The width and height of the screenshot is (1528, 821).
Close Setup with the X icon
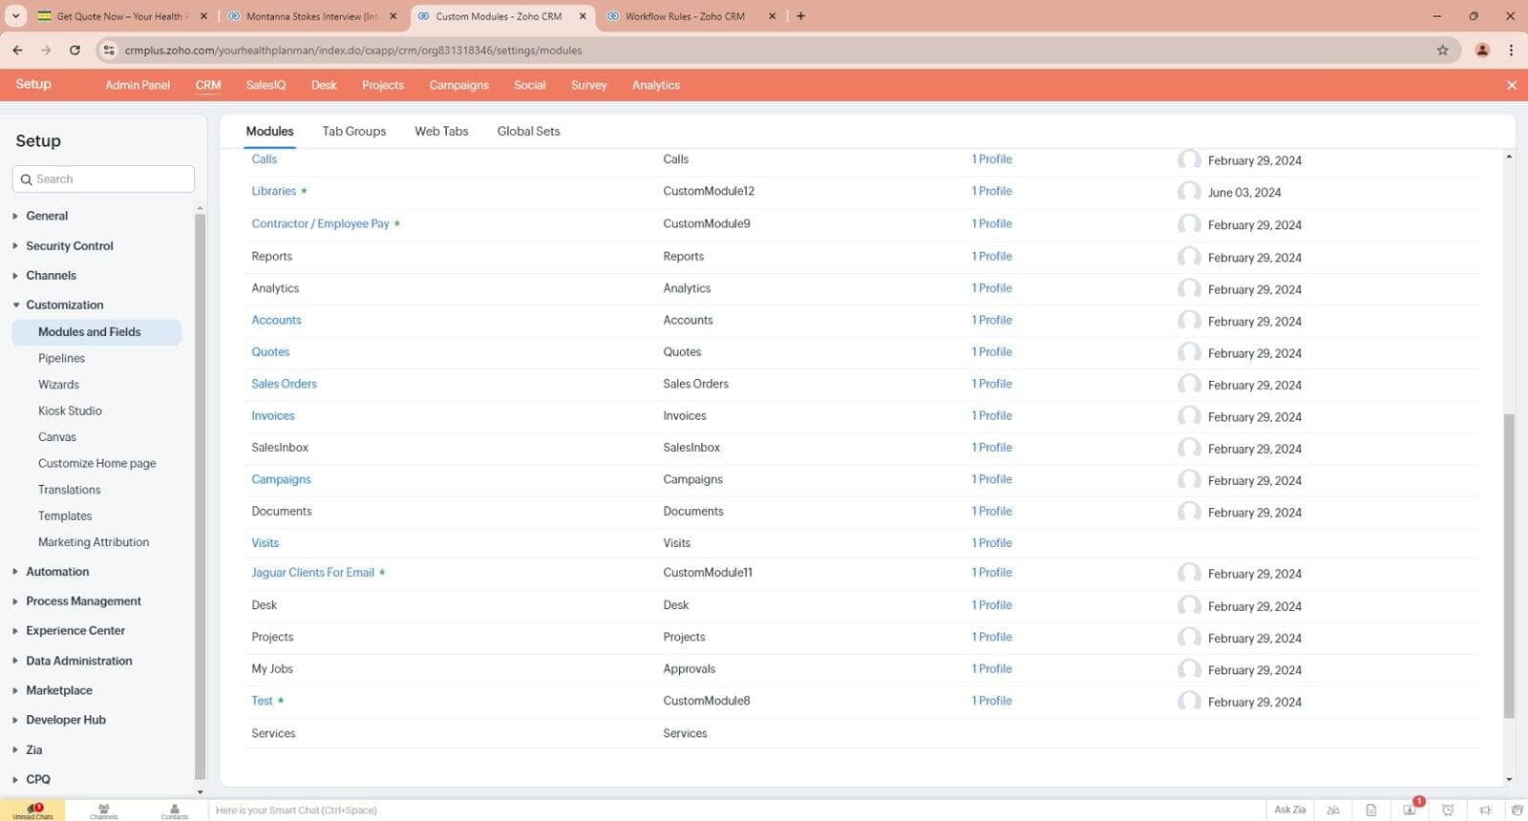1511,85
